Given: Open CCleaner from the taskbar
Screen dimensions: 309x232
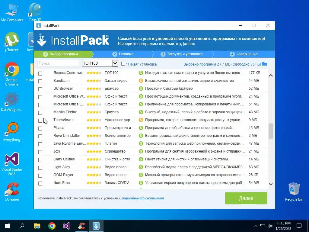Looking at the screenshot, I should [x=81, y=226].
